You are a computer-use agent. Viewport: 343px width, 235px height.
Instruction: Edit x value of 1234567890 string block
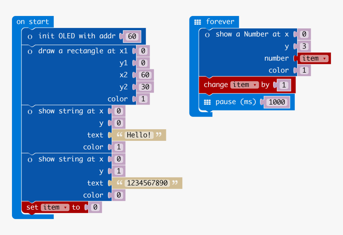coord(118,159)
